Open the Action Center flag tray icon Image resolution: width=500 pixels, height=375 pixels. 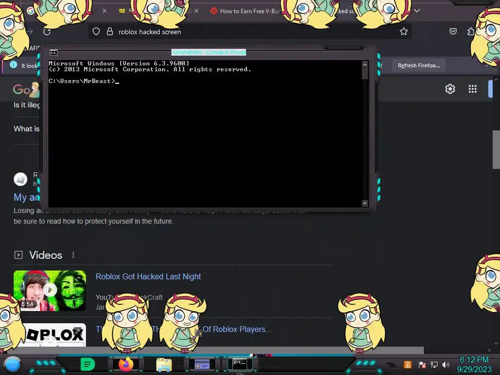[422, 364]
